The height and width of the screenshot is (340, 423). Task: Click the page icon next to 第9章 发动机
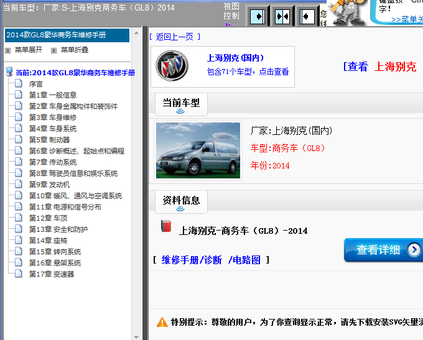[x=18, y=184]
